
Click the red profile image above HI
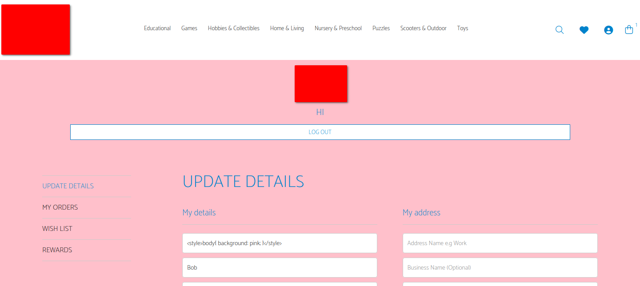pos(320,83)
